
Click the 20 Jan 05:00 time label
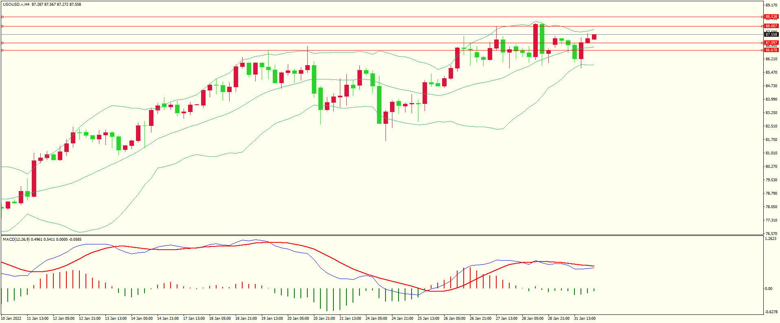point(298,319)
